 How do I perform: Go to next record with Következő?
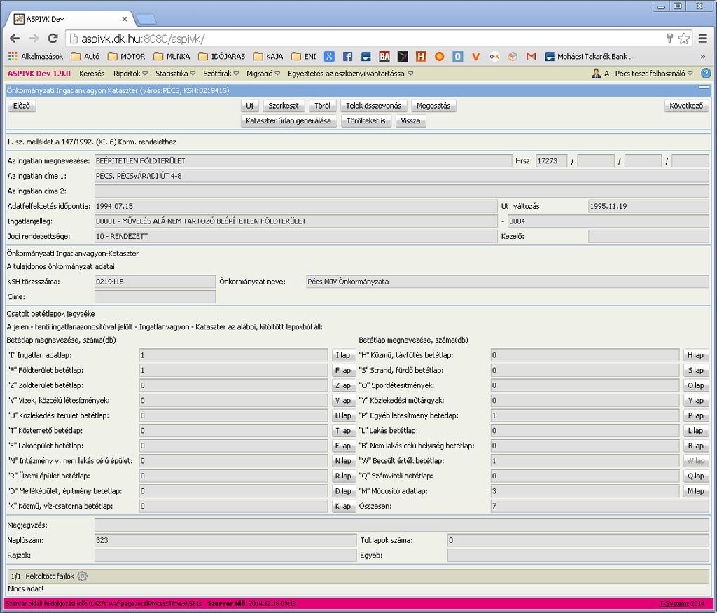point(686,106)
